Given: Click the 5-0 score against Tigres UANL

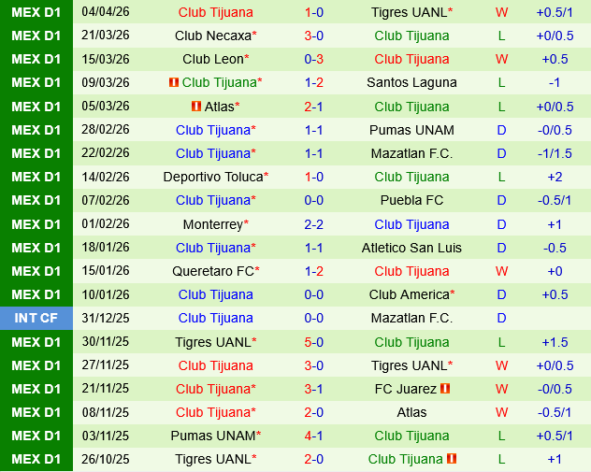Looking at the screenshot, I should click(x=313, y=342).
